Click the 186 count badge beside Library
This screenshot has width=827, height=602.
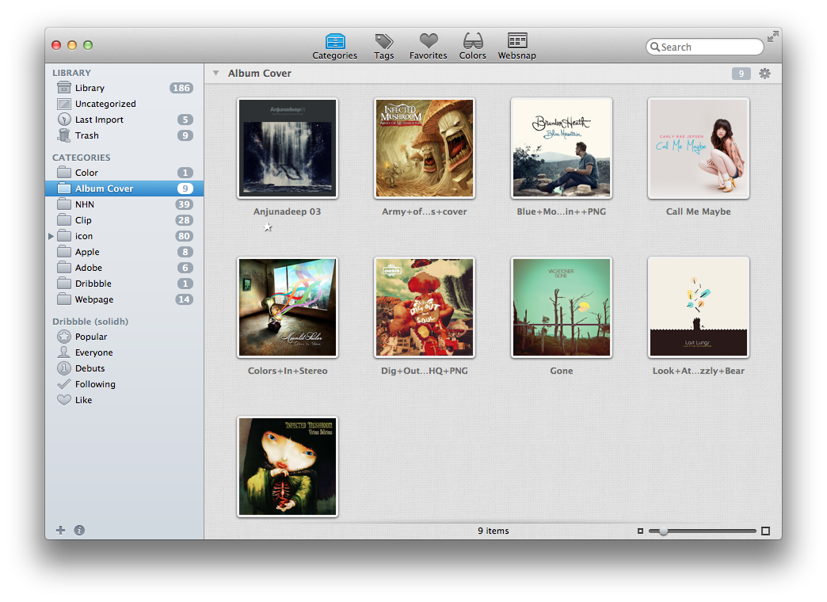click(x=181, y=88)
